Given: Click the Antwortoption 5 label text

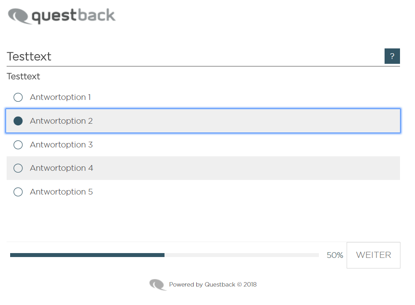Looking at the screenshot, I should tap(61, 192).
